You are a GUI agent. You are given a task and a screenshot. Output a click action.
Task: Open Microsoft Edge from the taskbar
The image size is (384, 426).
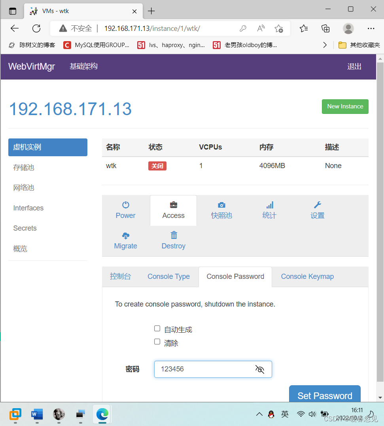coord(102,414)
